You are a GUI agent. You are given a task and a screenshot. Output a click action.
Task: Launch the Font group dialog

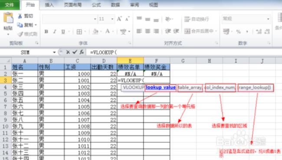[129, 43]
